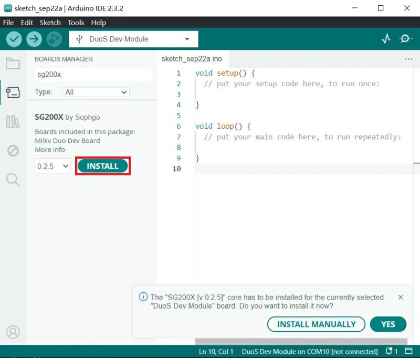Open the Sketchbook folder sidebar icon
The image size is (420, 358).
[x=13, y=62]
